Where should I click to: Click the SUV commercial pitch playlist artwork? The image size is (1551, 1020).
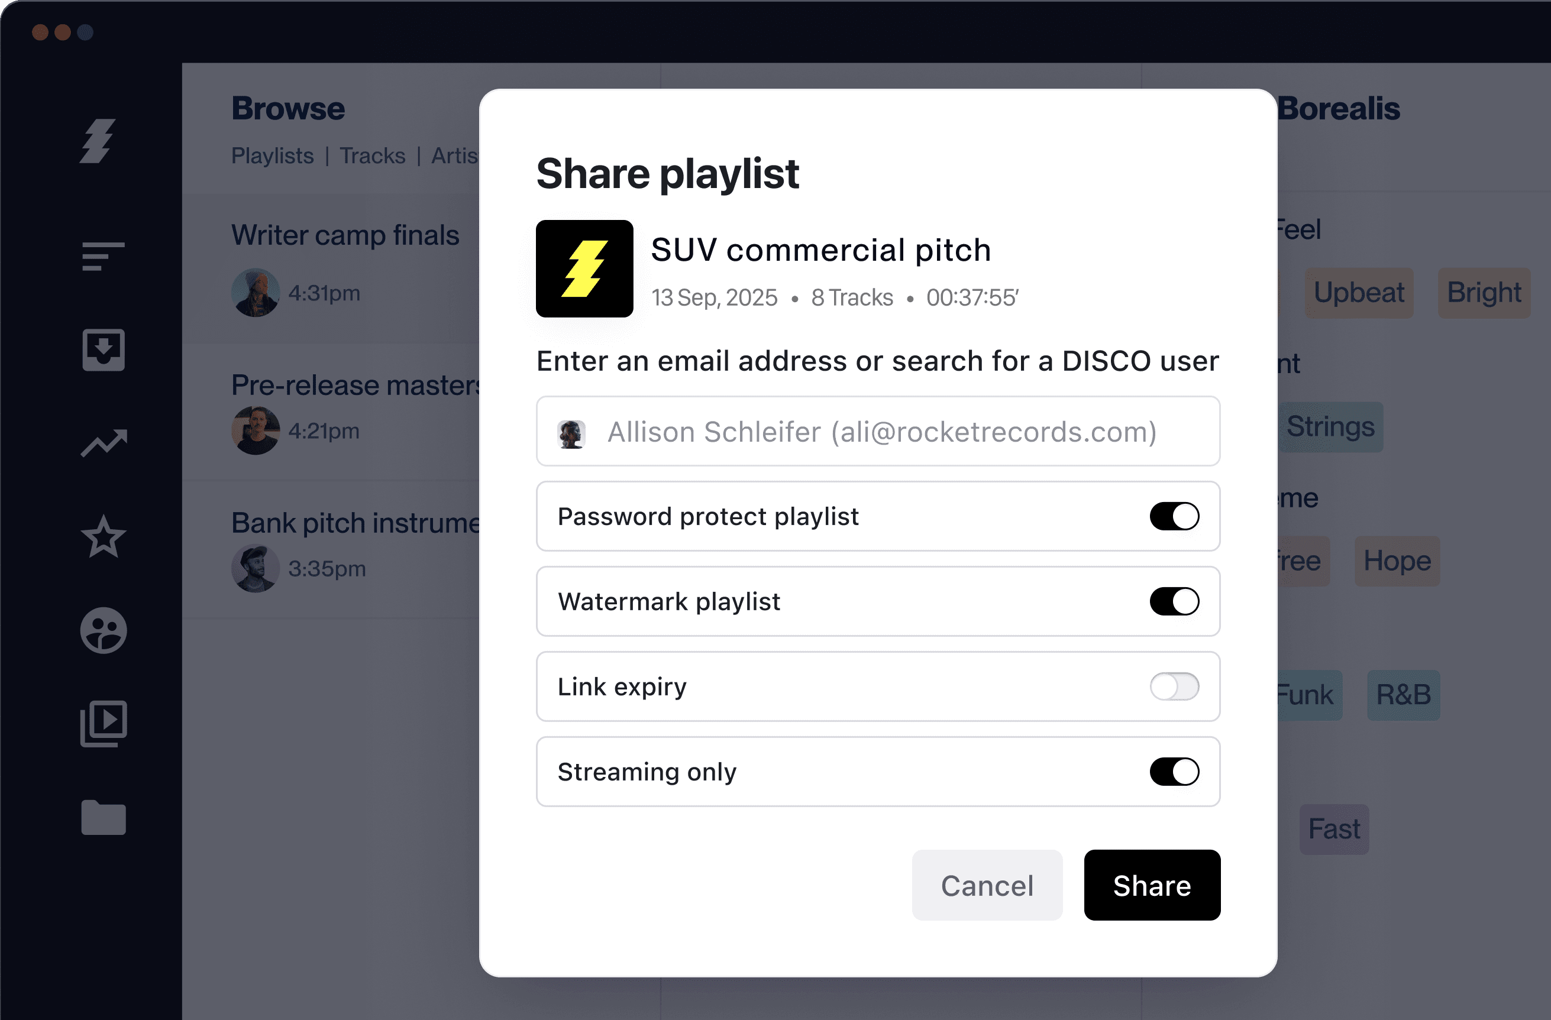pos(584,268)
